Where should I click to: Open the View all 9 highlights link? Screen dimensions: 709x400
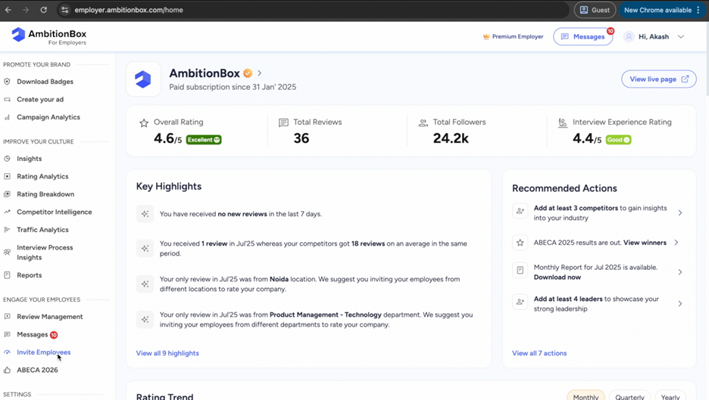[167, 353]
